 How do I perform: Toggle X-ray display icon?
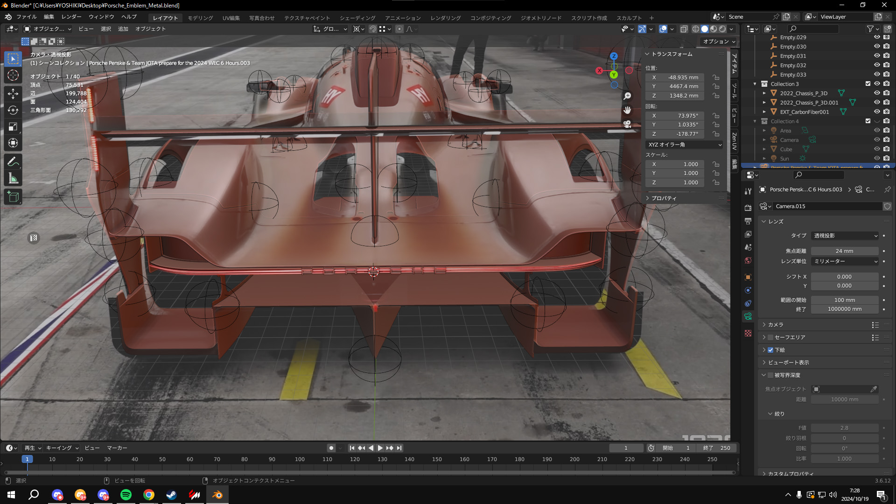tap(684, 29)
